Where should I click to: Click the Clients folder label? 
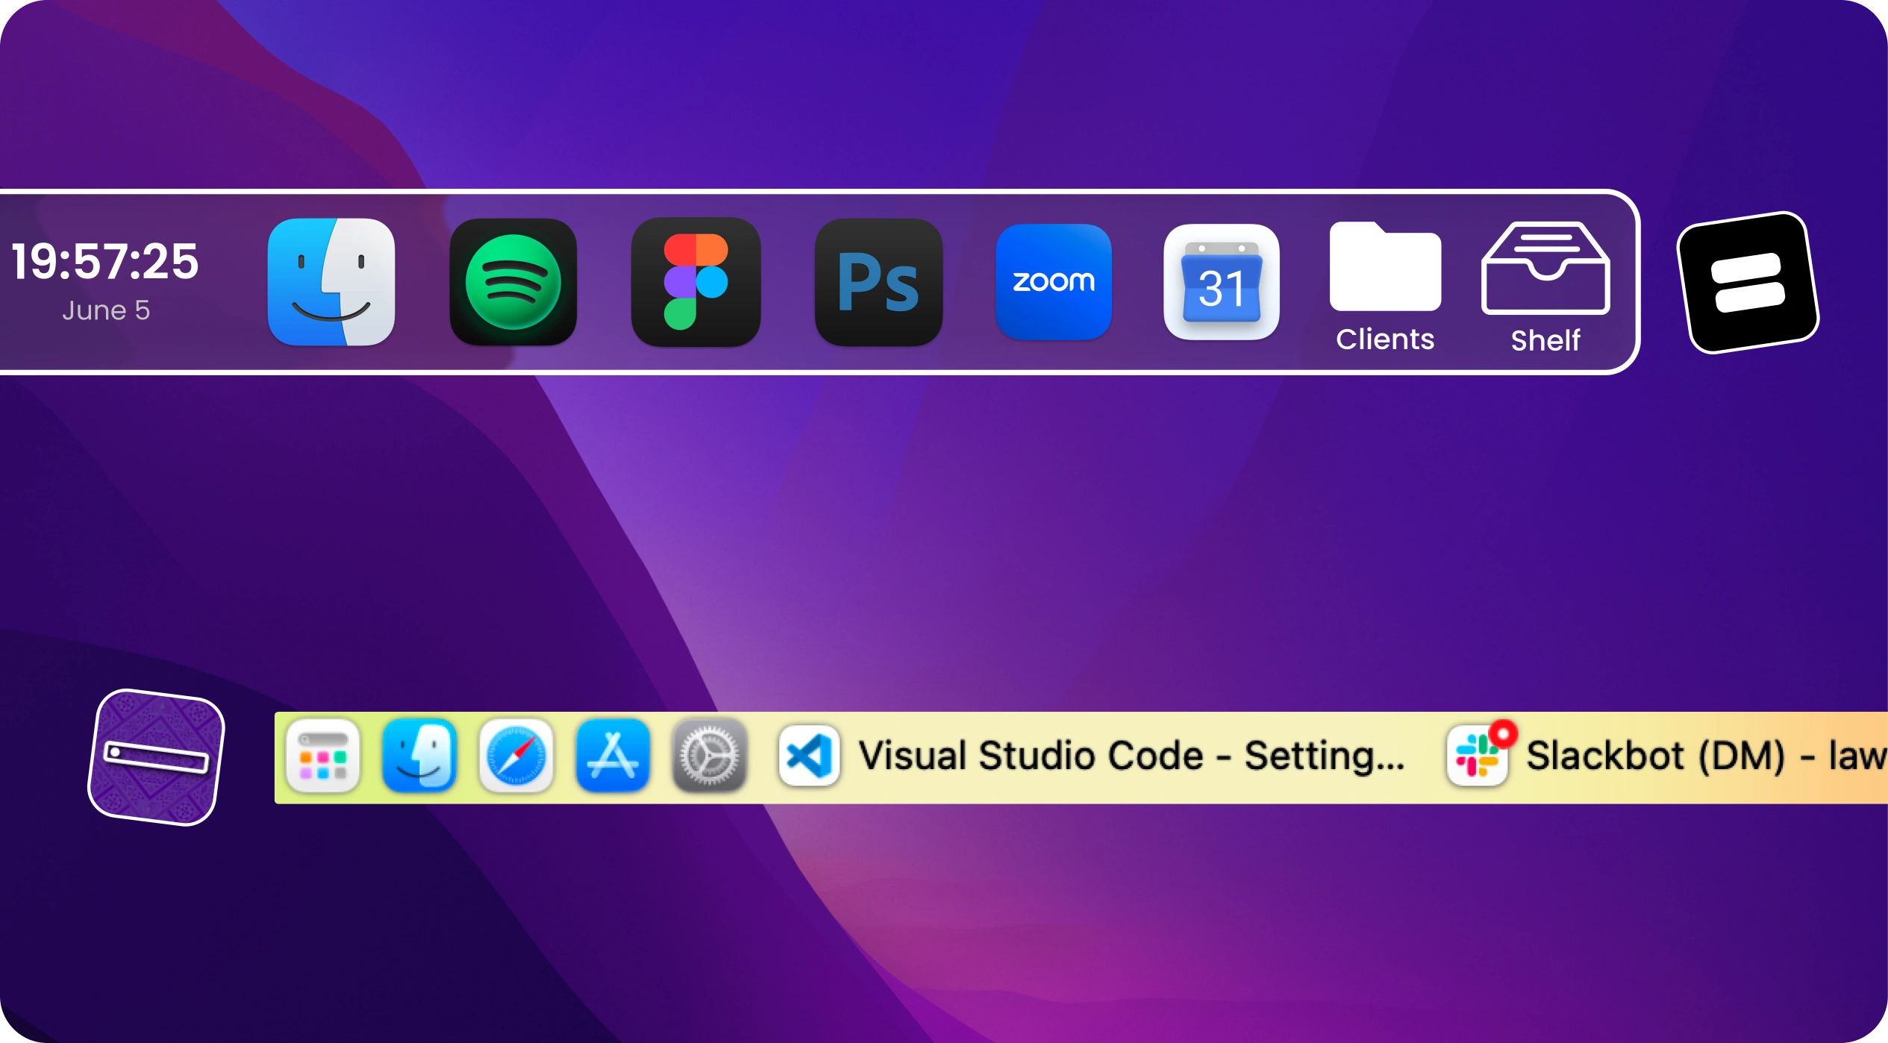pos(1385,339)
